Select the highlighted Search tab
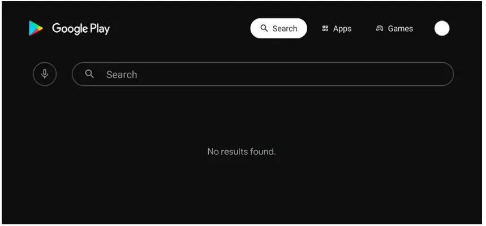 tap(278, 28)
